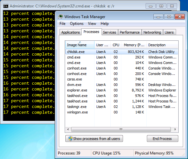188x159 pixels.
Task: Switch to the Performance tab
Action: 130,32
